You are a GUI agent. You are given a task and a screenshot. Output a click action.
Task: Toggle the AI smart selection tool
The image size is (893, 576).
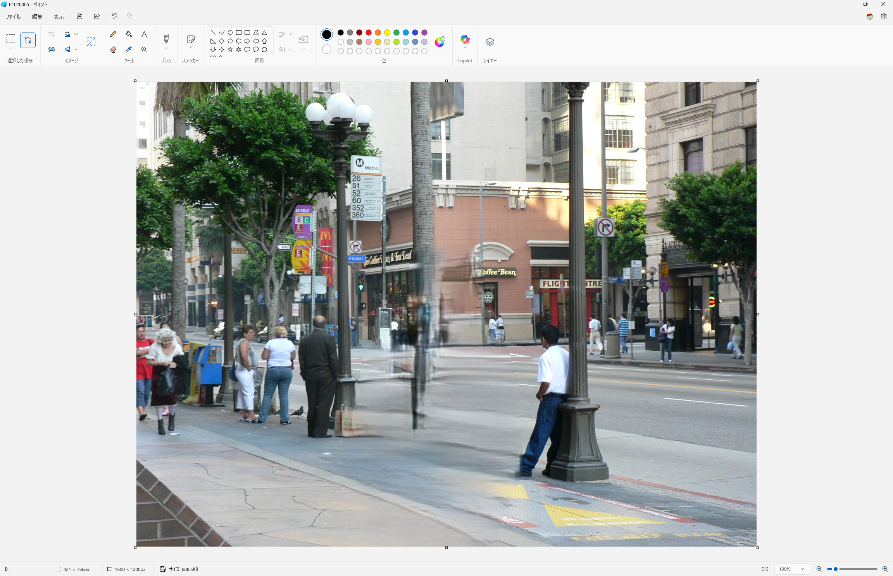point(28,40)
